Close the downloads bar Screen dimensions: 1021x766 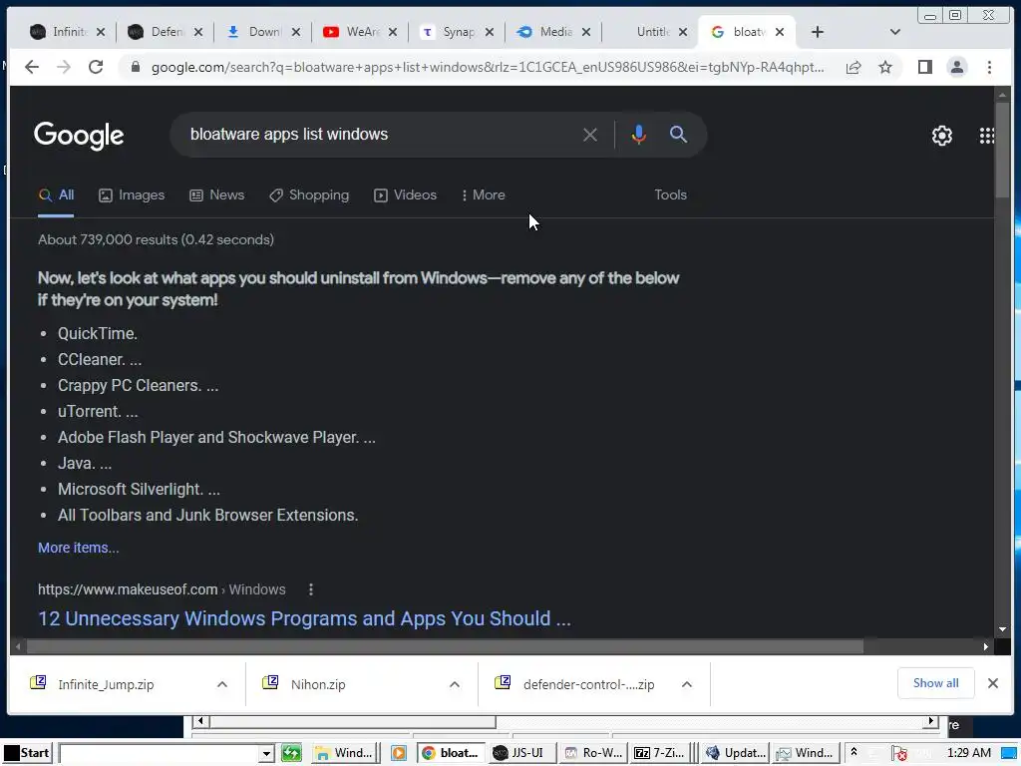pos(992,683)
